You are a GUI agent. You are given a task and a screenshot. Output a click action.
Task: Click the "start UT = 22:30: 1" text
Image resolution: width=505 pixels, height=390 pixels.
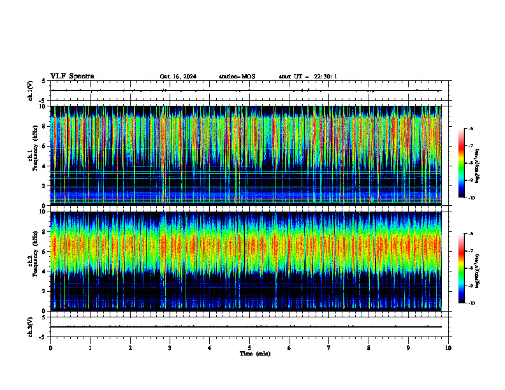pos(308,76)
